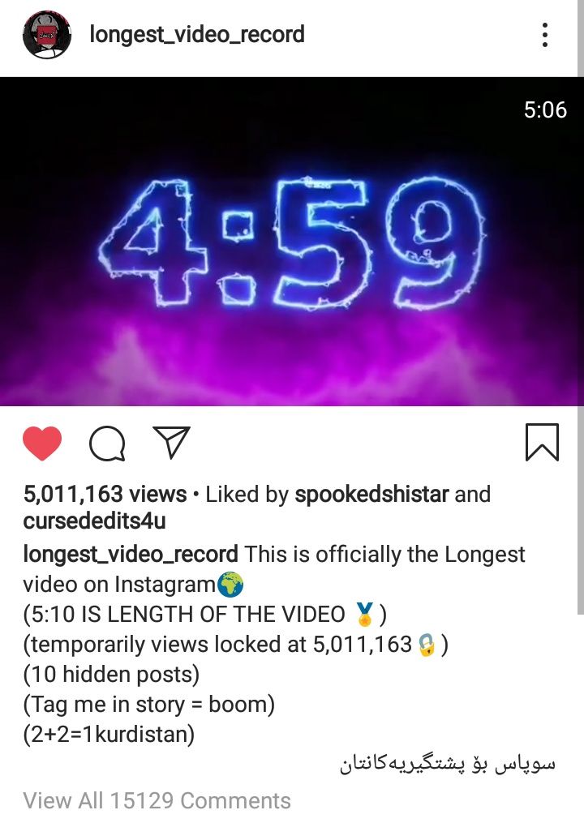Open the three-dot post options menu
Image resolution: width=584 pixels, height=823 pixels.
[545, 35]
